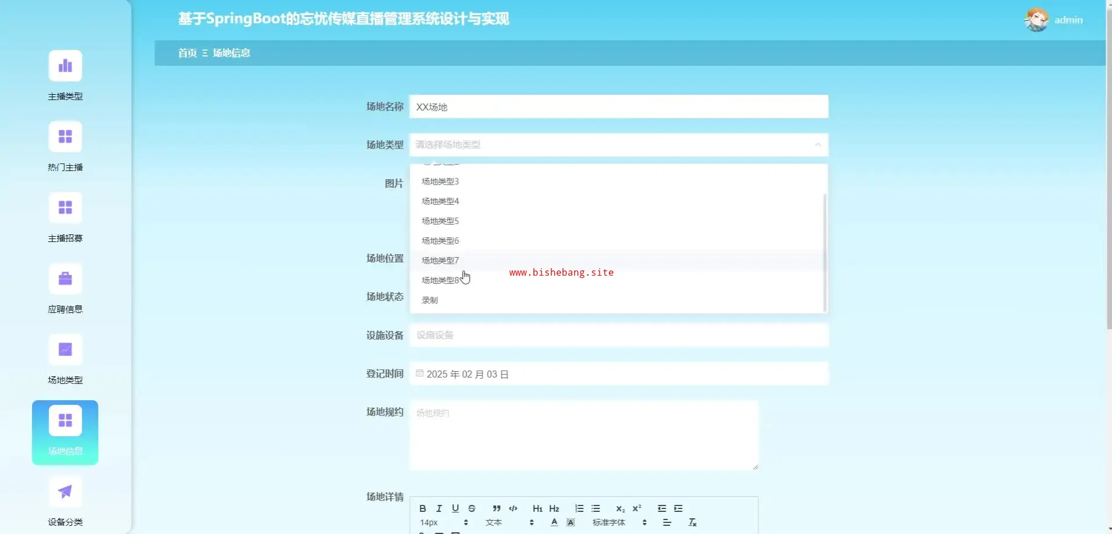Collapse the 场地类型 list with the arrow
This screenshot has height=534, width=1112.
818,145
